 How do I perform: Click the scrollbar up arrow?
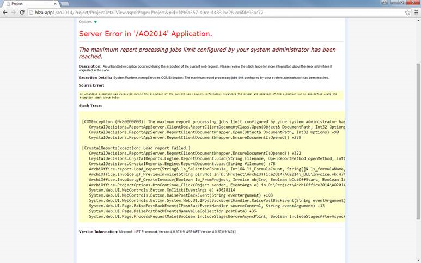click(417, 21)
